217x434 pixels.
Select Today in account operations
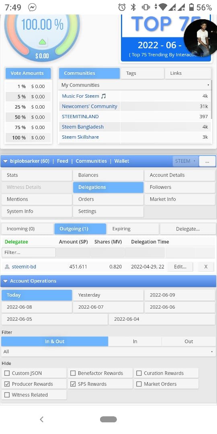click(37, 295)
